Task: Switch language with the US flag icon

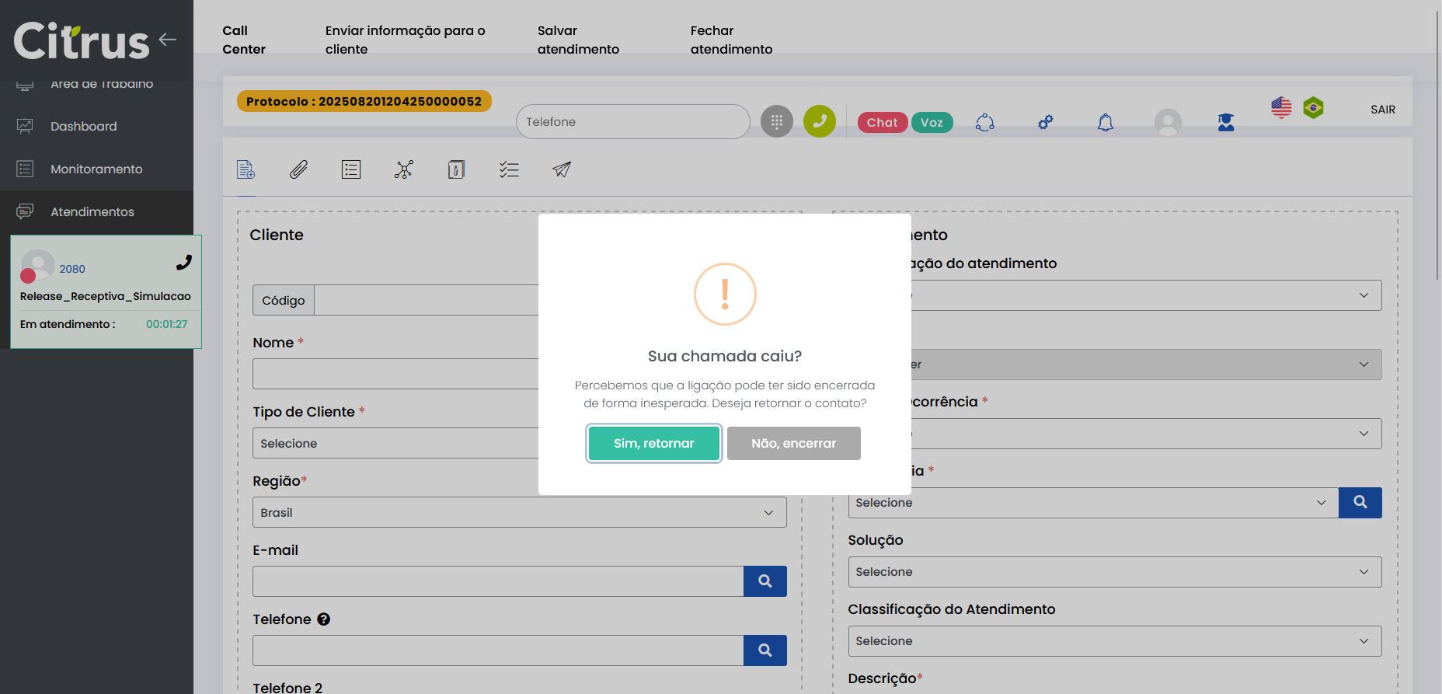Action: (x=1281, y=107)
